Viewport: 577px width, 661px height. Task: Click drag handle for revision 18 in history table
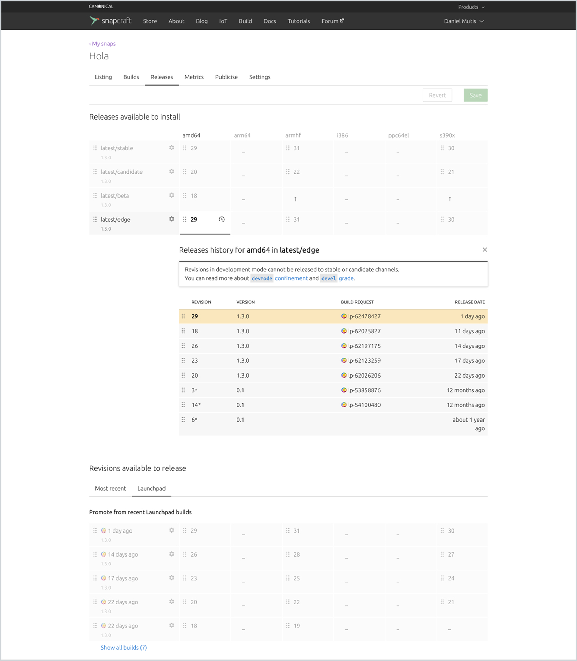[x=183, y=331]
